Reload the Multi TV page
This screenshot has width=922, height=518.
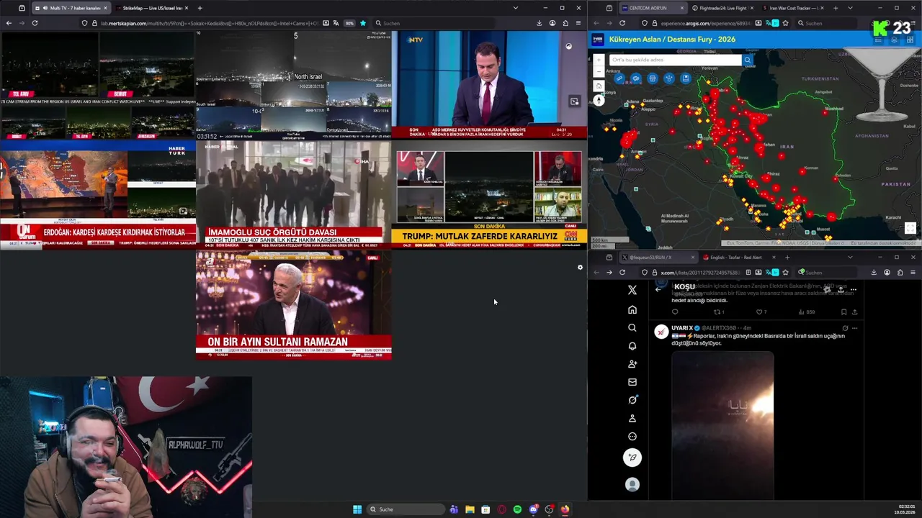click(x=35, y=23)
